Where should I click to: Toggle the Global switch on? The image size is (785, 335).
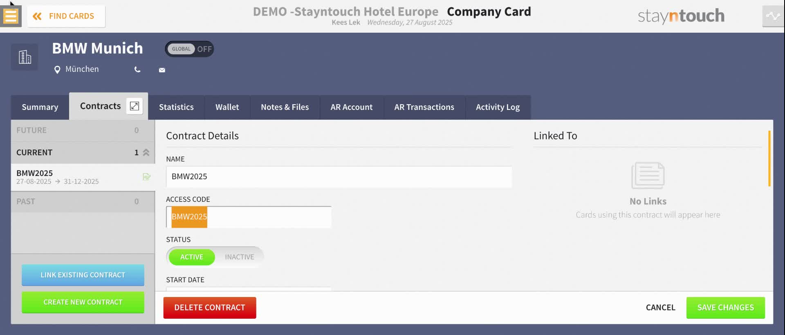point(189,49)
